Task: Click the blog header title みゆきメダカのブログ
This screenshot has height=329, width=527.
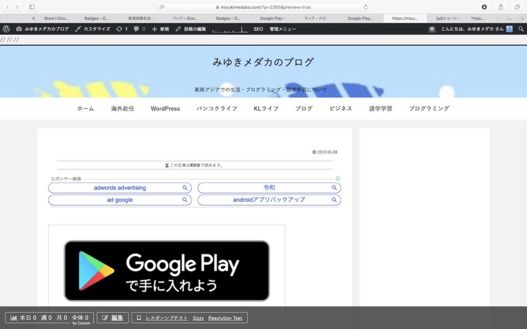Action: [x=263, y=62]
